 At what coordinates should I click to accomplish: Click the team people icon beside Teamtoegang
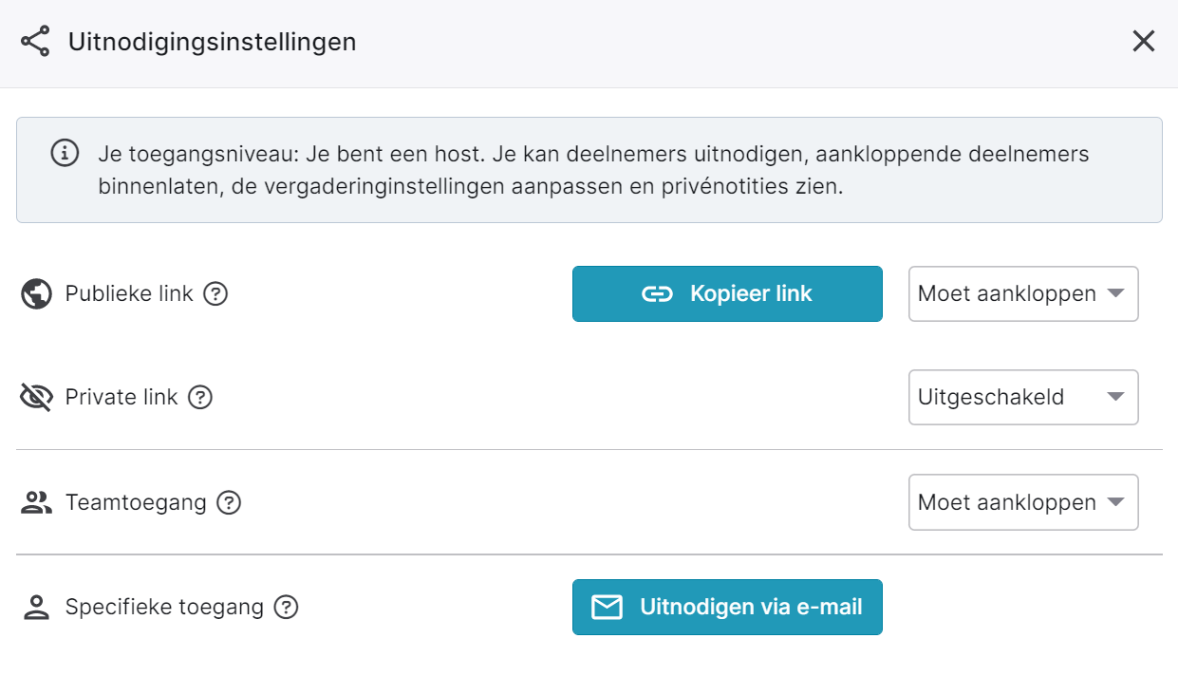[x=36, y=502]
